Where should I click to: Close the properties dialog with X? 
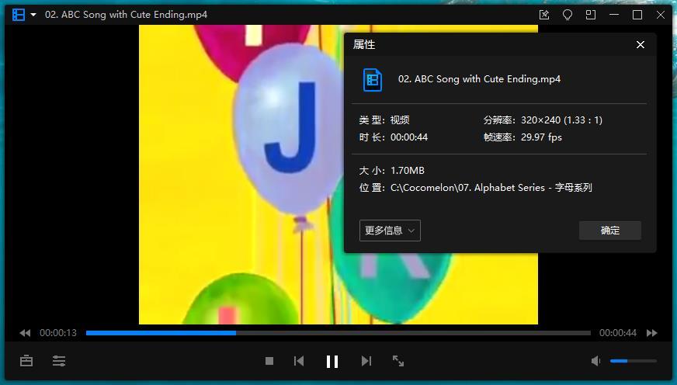click(641, 44)
